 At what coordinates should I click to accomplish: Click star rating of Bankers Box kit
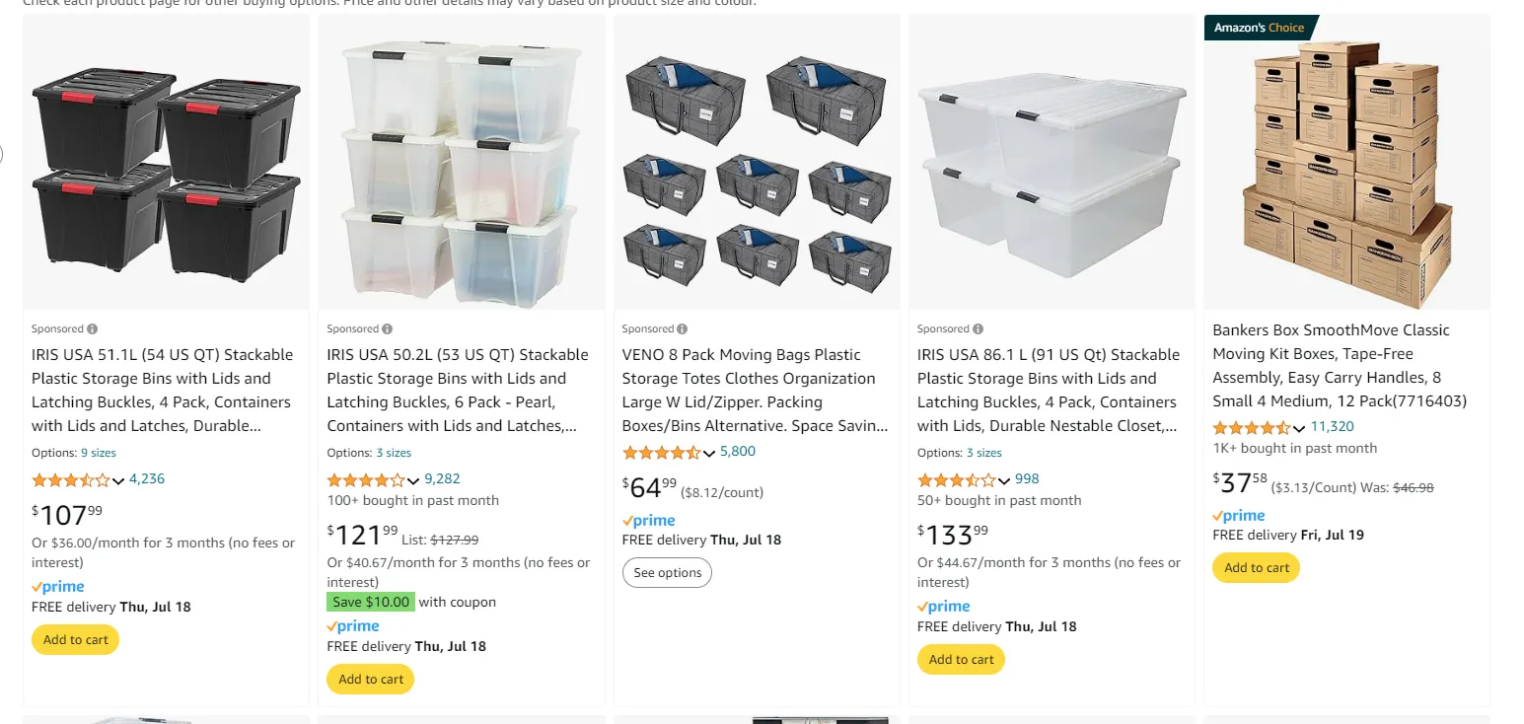pos(1251,428)
